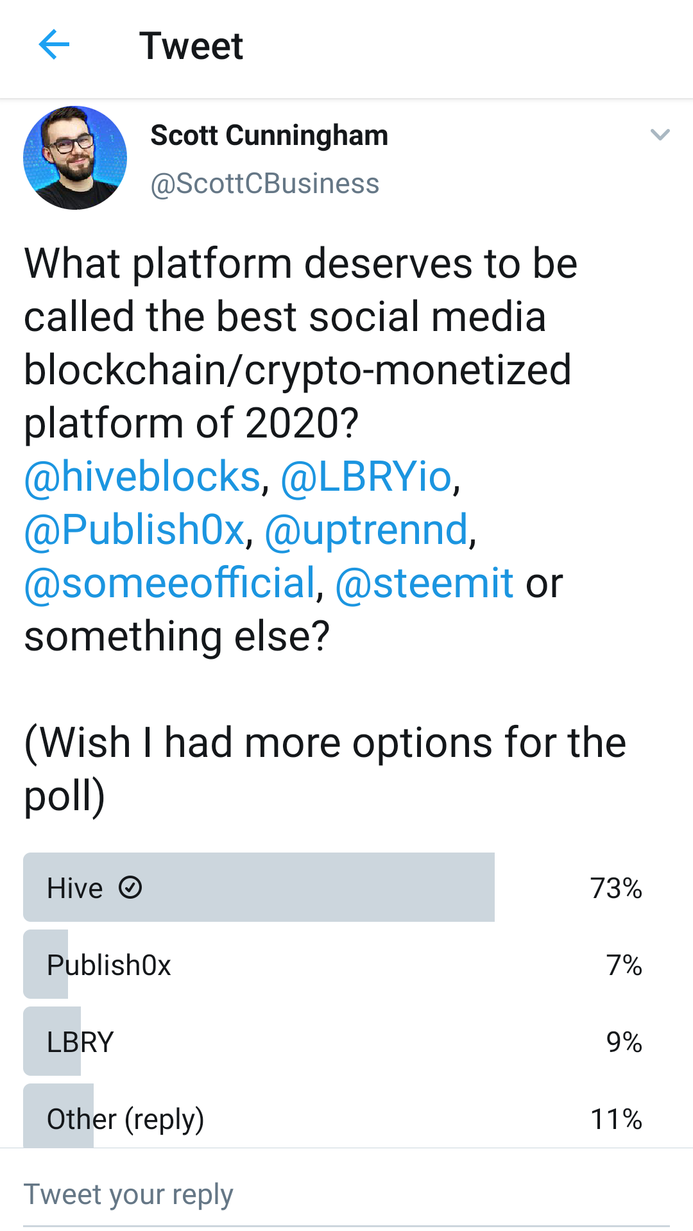Click the Tweet header title

191,46
